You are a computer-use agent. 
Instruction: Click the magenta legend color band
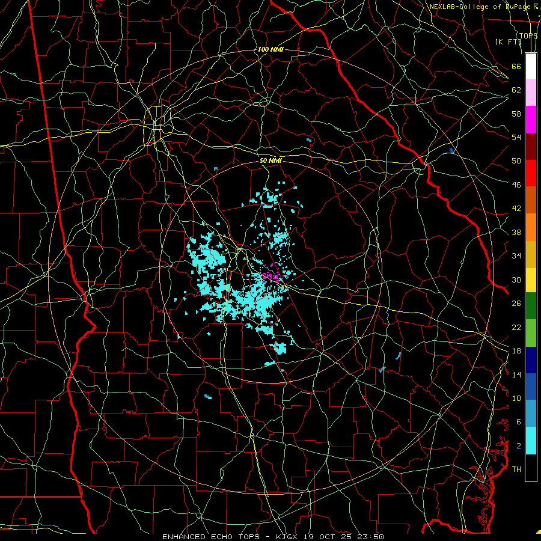pos(531,120)
